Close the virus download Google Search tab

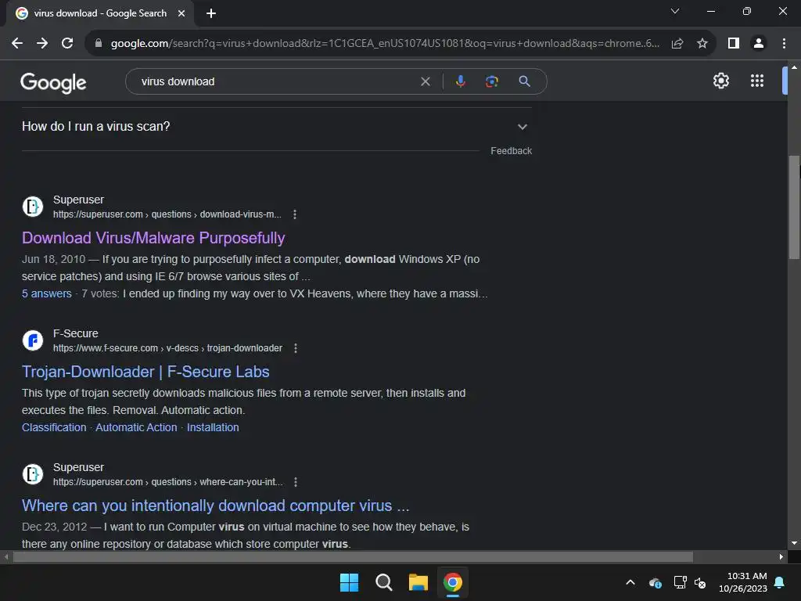tap(181, 13)
